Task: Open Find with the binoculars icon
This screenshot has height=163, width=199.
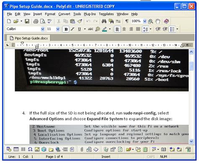Action: point(104,21)
